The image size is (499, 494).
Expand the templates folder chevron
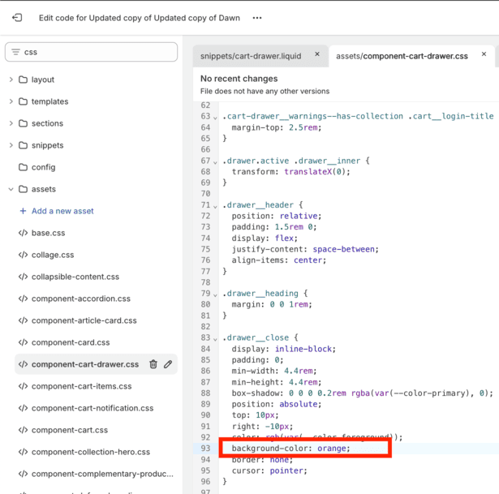coord(11,101)
